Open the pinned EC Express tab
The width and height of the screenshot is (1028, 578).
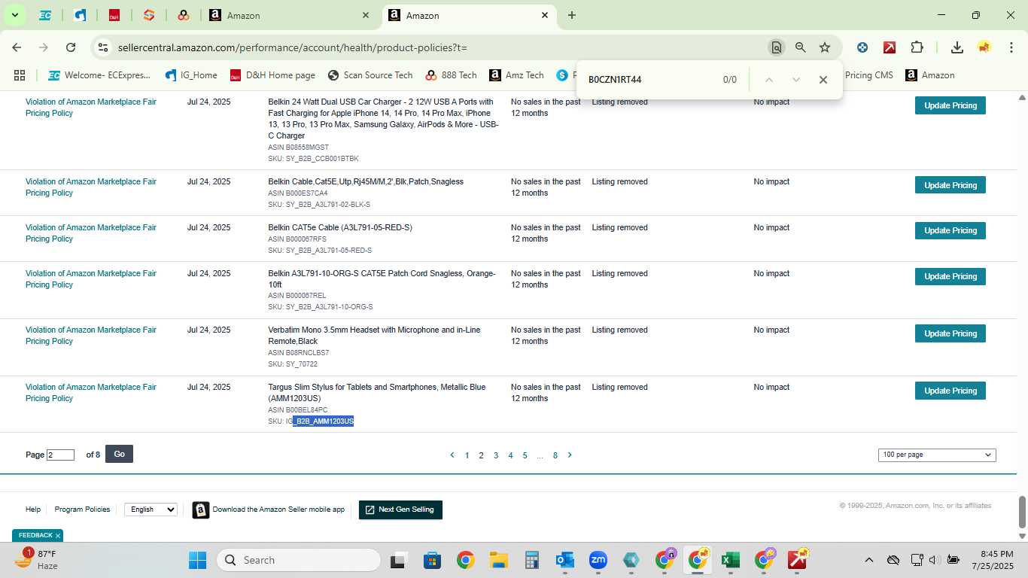45,15
